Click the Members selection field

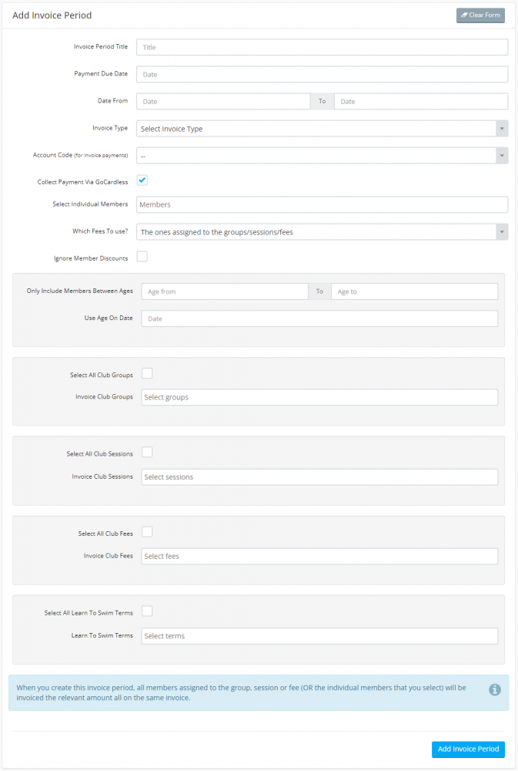(321, 204)
